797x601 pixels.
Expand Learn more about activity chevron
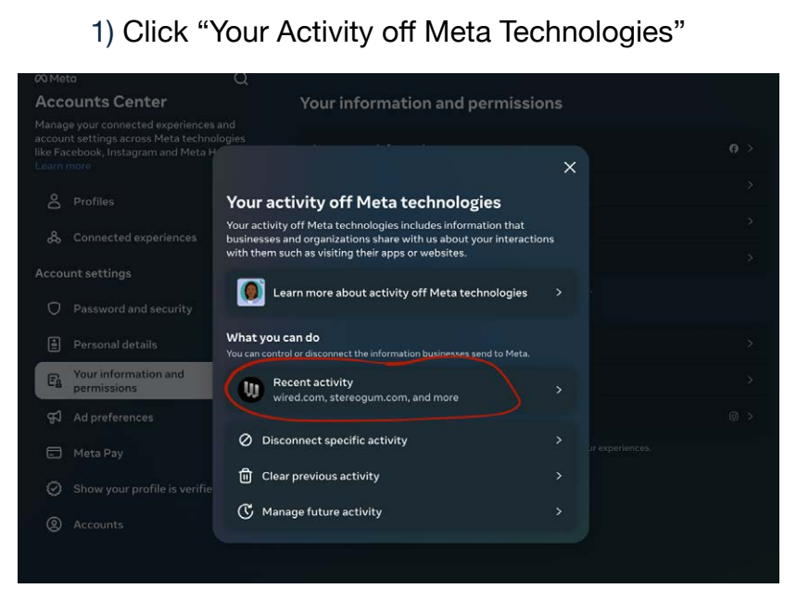[x=559, y=292]
